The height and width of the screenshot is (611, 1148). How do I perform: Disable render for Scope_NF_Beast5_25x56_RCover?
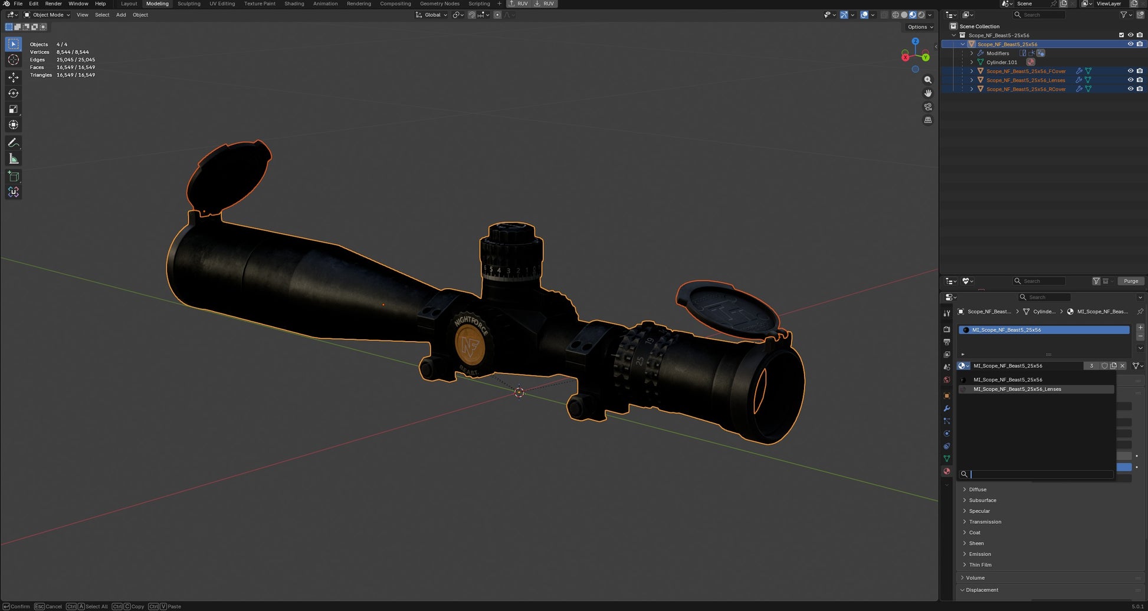[x=1140, y=89]
